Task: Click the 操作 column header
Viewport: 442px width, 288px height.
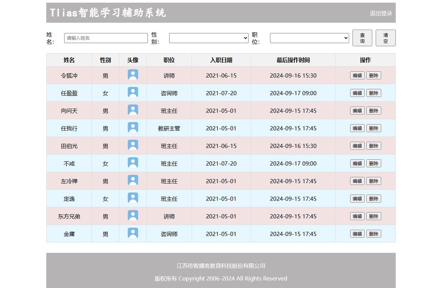Action: 366,60
